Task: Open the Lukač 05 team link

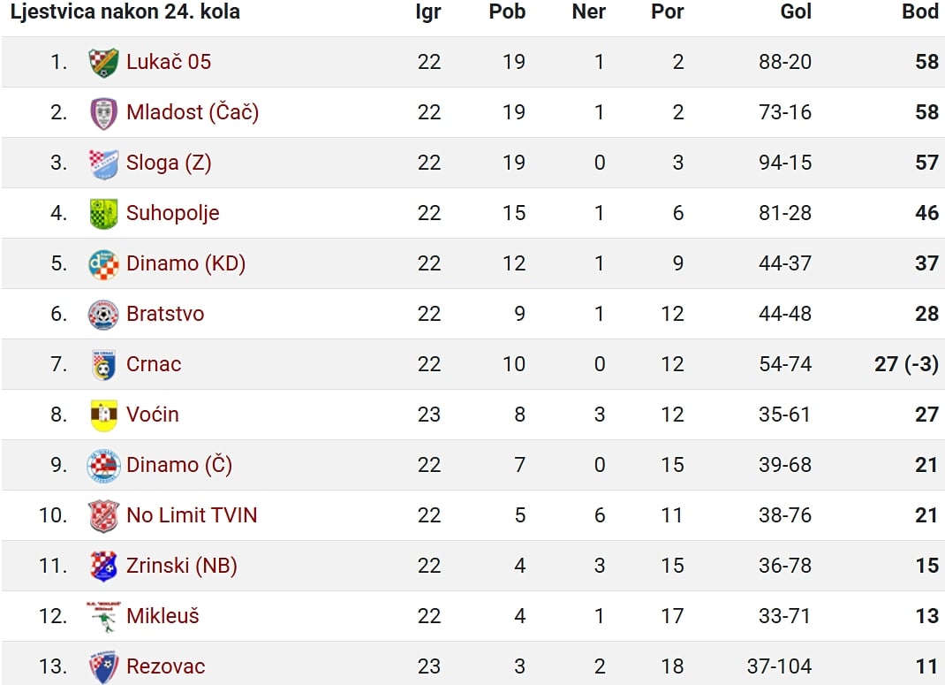Action: click(x=169, y=62)
